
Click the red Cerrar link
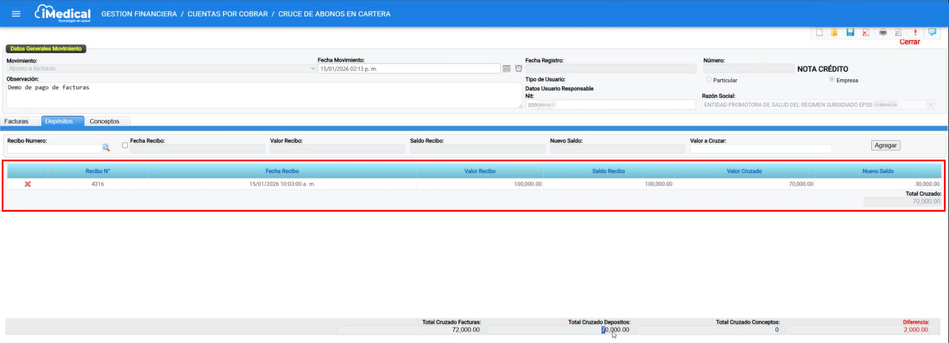pyautogui.click(x=910, y=42)
